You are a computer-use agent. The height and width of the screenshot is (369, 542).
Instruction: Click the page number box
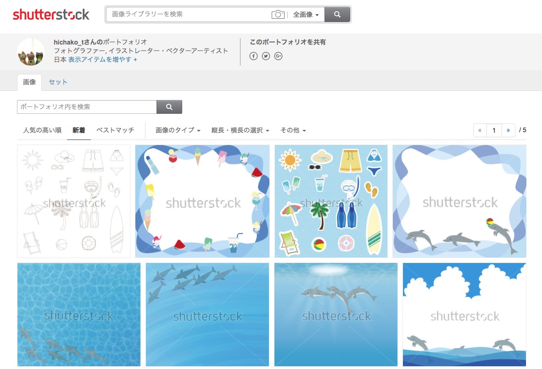(x=494, y=130)
